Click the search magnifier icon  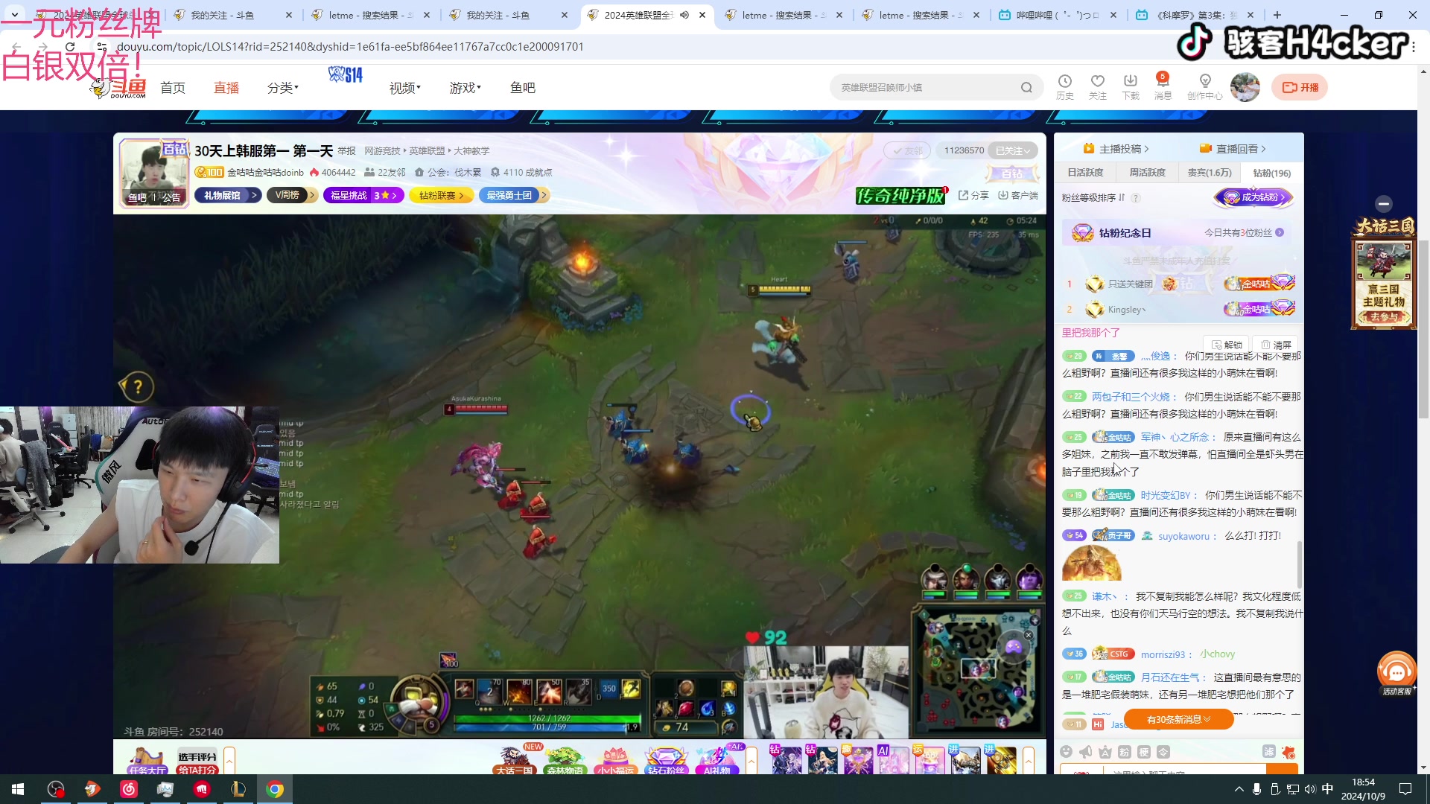[1027, 88]
